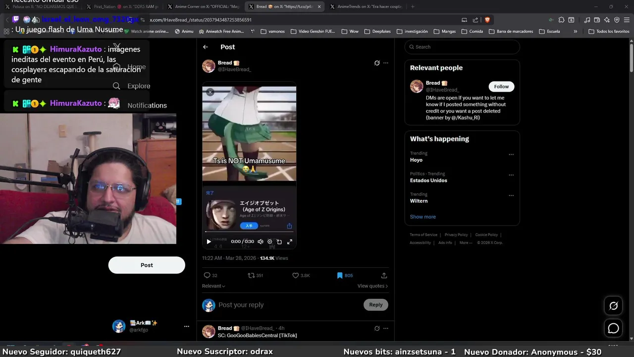
Task: Switch to AnimeTrends on X tab
Action: coord(365,6)
